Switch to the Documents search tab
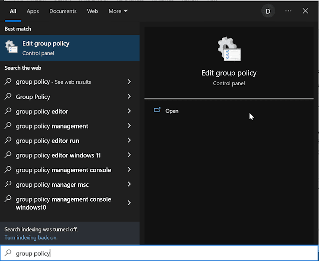319x261 pixels. (x=63, y=11)
